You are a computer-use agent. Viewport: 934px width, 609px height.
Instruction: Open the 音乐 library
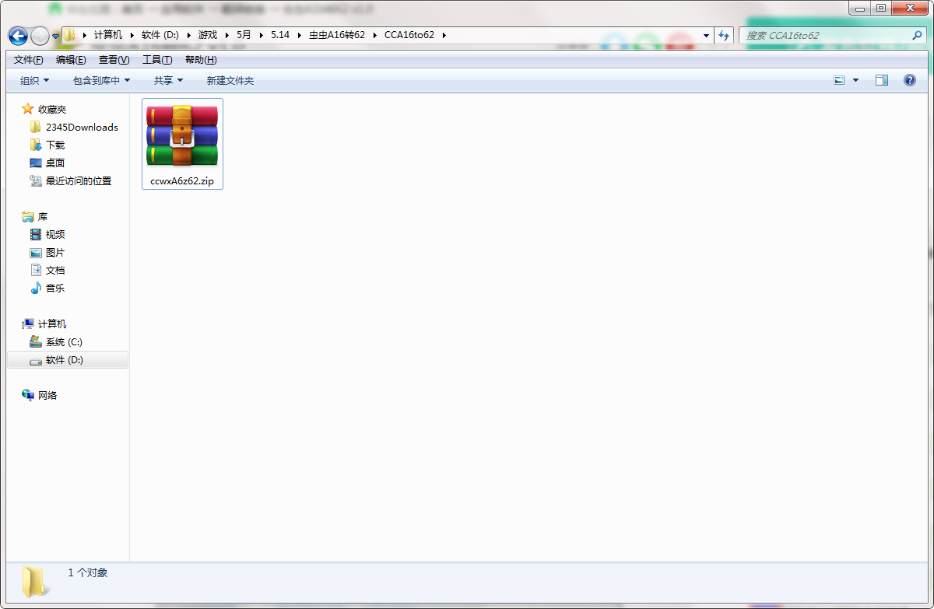pos(47,288)
